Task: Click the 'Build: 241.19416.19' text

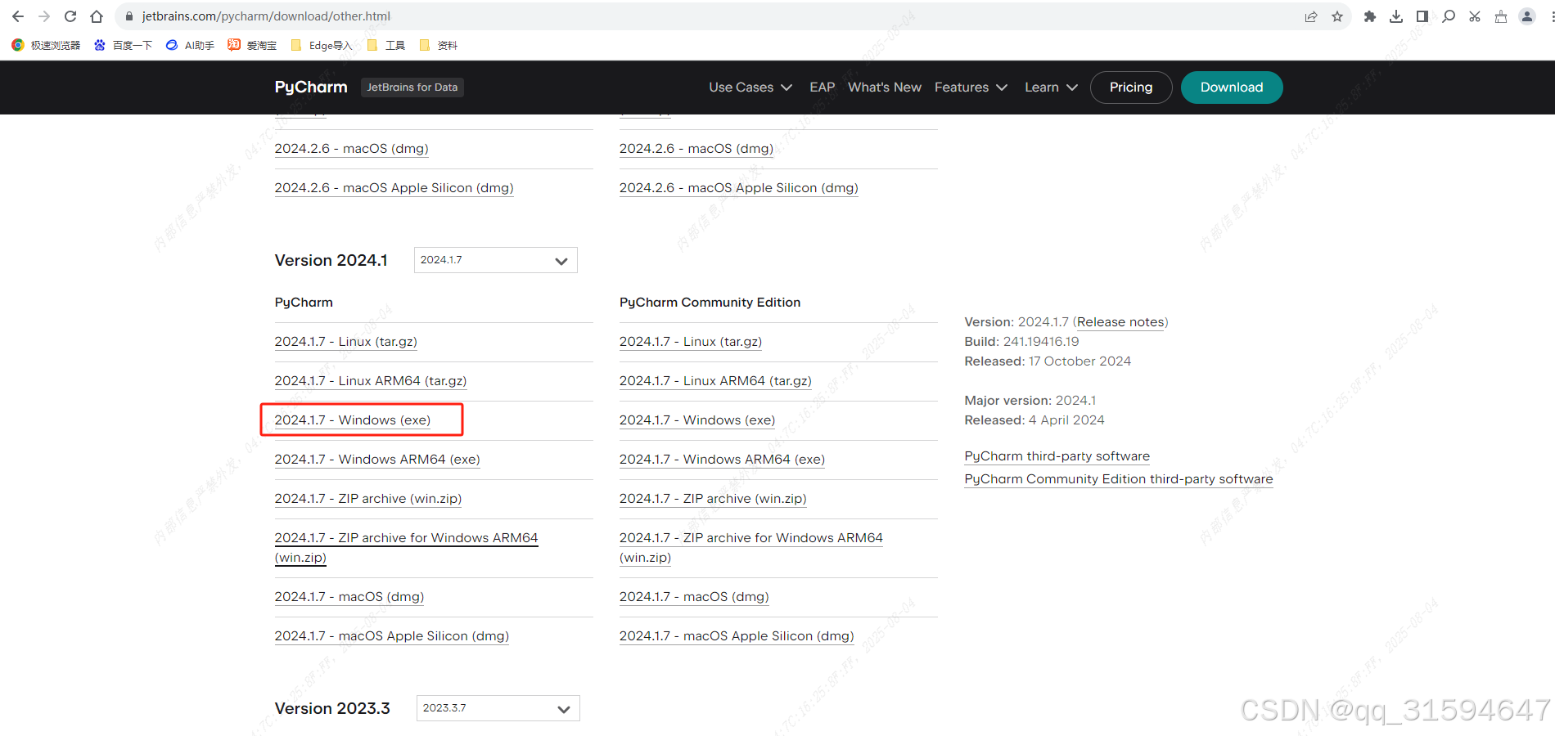Action: click(x=1021, y=342)
